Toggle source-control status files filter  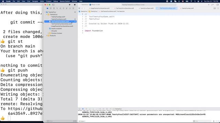(76, 121)
